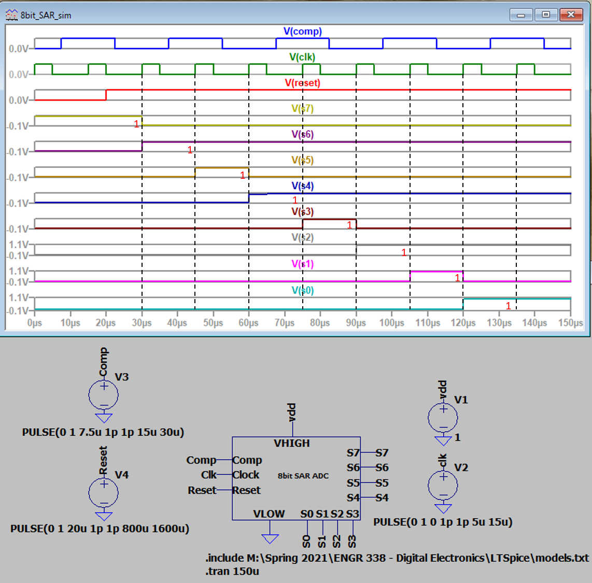Screen dimensions: 592x583
Task: Click the V3 voltage source symbol
Action: tap(104, 395)
